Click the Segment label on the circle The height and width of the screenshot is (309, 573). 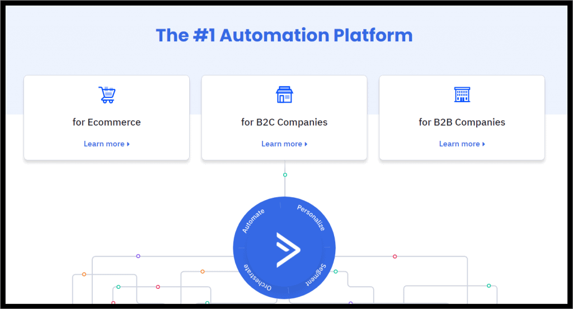[x=316, y=275]
